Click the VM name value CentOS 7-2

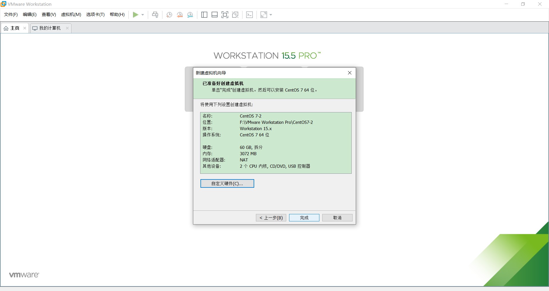(250, 116)
